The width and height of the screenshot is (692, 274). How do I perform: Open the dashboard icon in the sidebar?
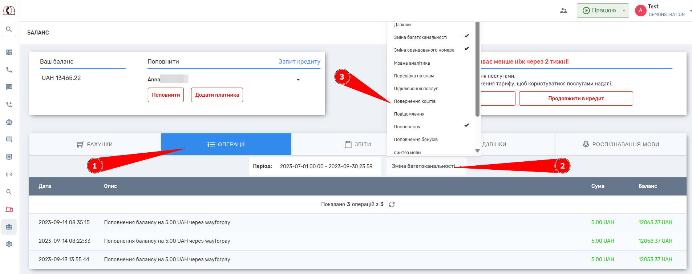click(9, 52)
